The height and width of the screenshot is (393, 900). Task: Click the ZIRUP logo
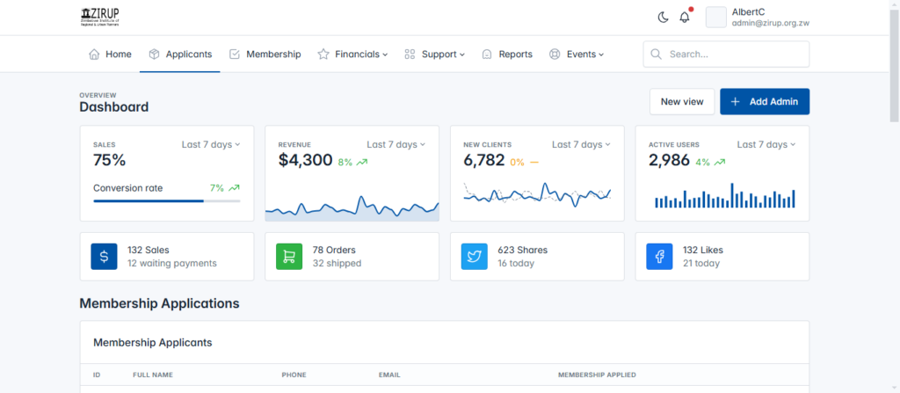point(99,18)
